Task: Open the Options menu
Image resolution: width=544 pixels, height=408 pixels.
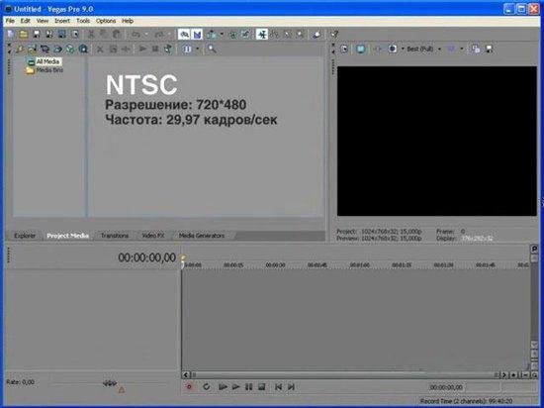Action: 106,21
